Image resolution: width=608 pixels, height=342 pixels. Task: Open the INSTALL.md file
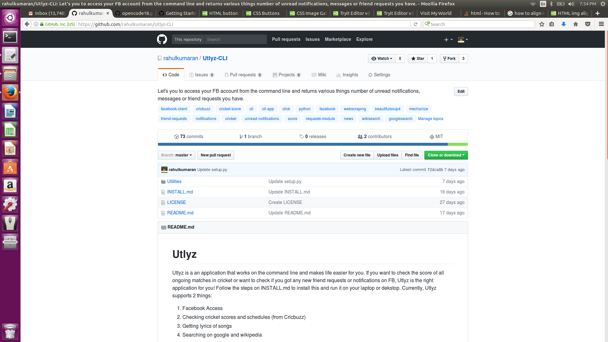180,192
